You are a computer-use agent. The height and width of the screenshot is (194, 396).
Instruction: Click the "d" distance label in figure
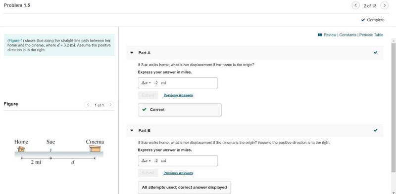73,162
